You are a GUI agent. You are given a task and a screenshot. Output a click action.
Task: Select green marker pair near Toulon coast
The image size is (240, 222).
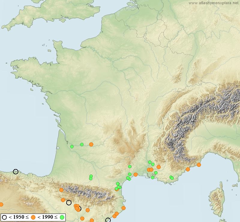pos(171,177)
